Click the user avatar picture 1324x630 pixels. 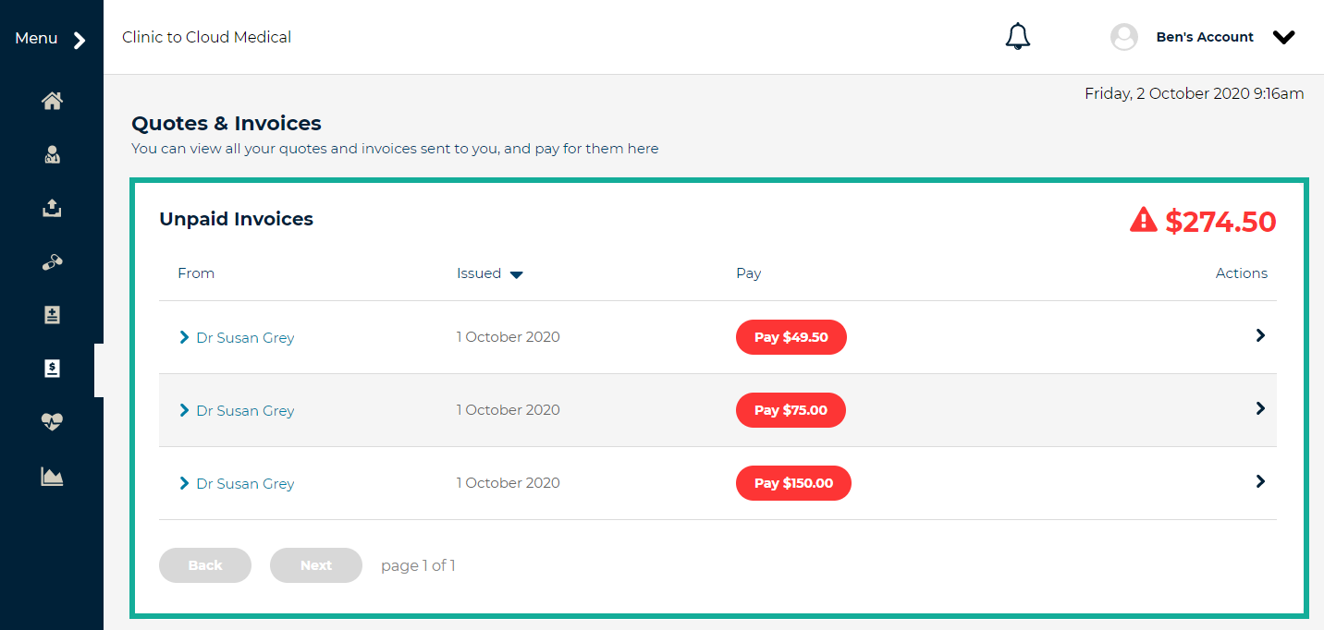[1123, 37]
